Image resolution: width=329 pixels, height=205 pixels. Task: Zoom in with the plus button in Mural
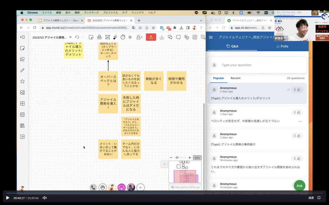tap(190, 158)
